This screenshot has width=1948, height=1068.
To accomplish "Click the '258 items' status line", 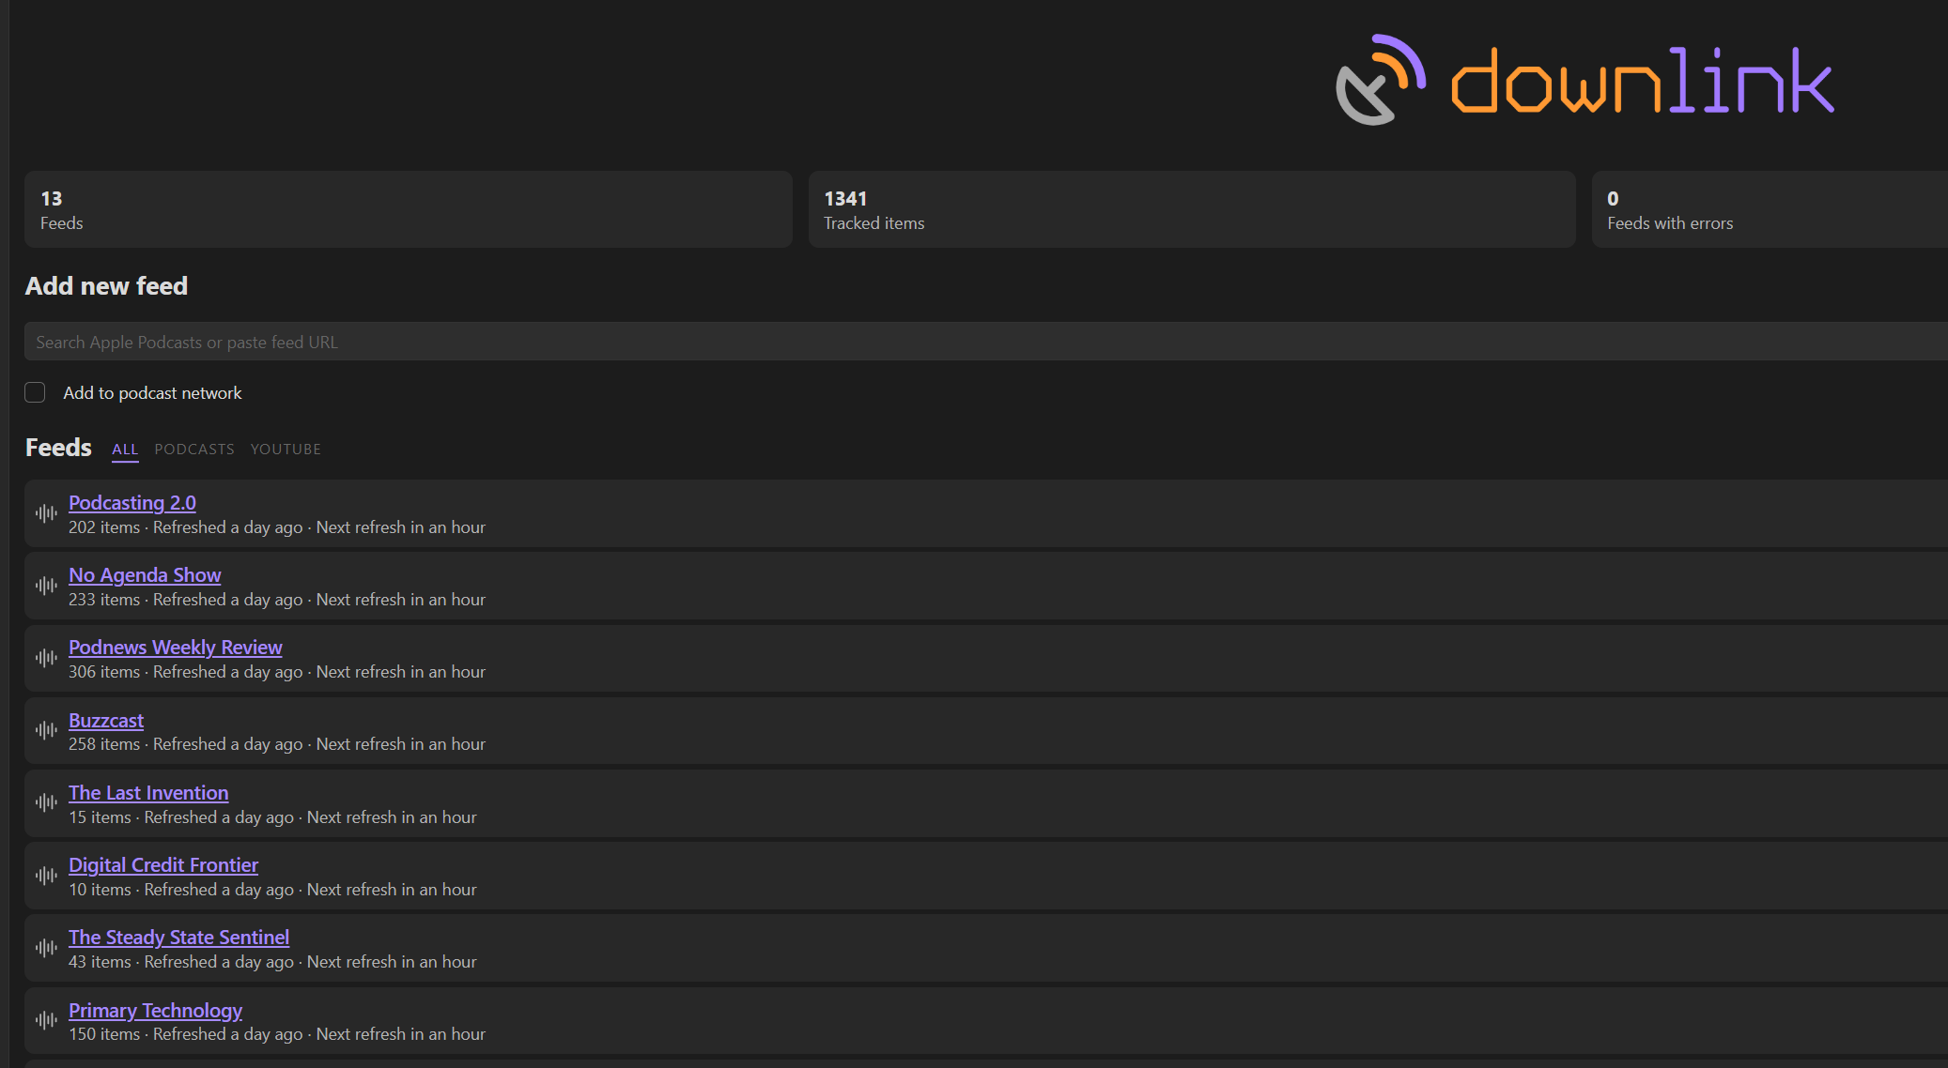I will [x=277, y=744].
